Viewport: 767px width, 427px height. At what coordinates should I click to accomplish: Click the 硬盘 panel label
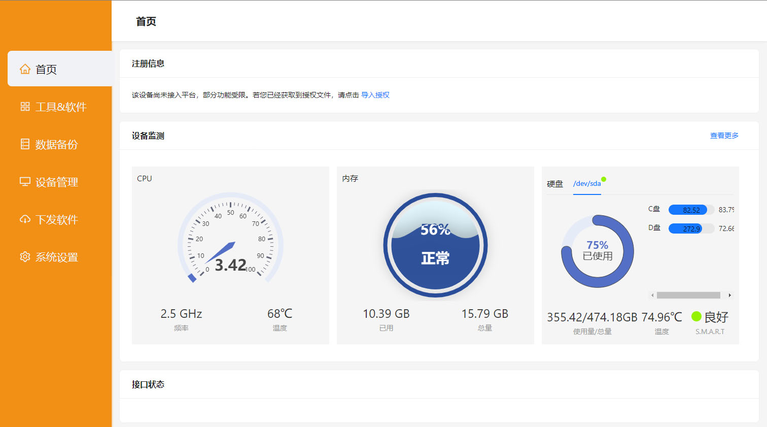(555, 183)
